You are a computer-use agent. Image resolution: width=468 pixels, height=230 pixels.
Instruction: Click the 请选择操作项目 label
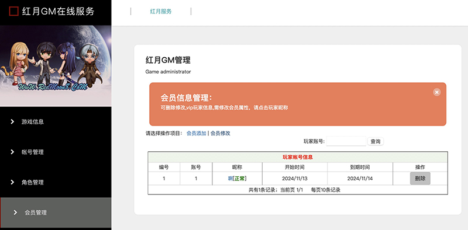tap(164, 134)
